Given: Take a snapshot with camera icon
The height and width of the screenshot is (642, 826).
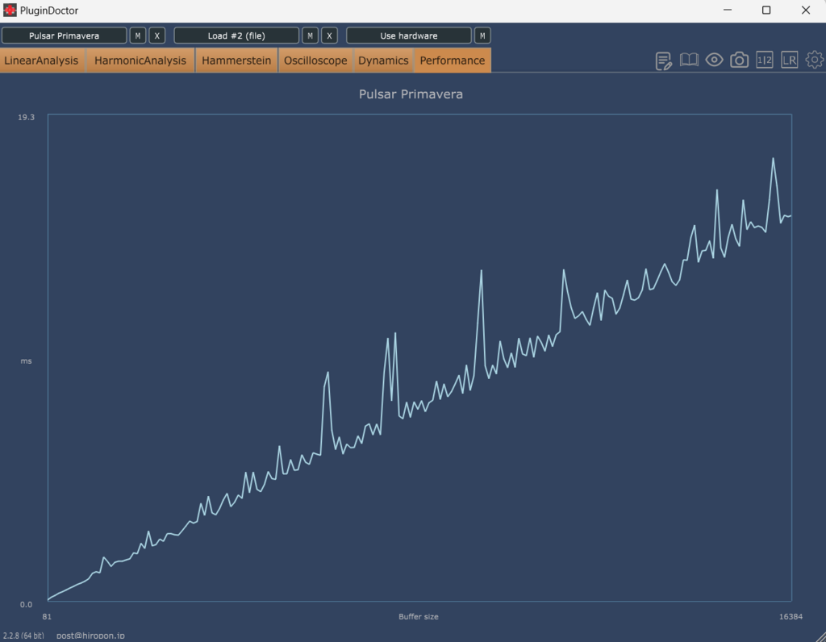Looking at the screenshot, I should pyautogui.click(x=739, y=60).
